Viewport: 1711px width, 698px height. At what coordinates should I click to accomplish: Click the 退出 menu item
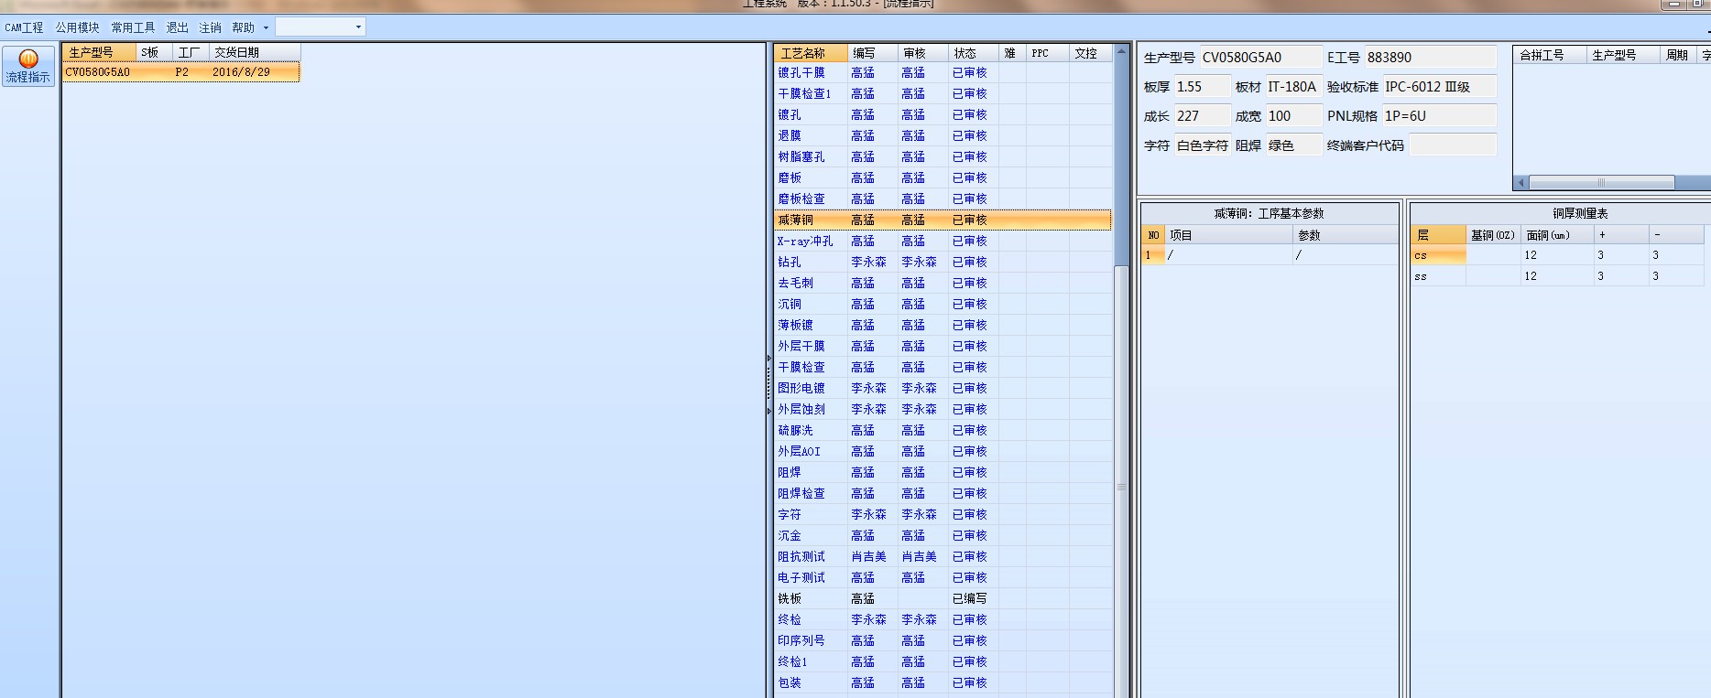[178, 27]
